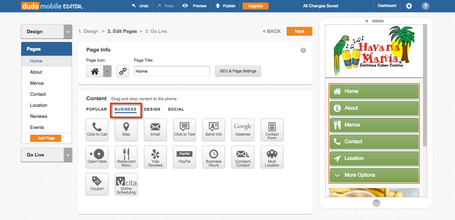Open SEO & Page Settings

click(238, 71)
